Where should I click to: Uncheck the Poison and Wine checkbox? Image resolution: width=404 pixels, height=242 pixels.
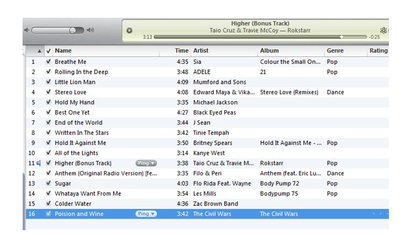coord(48,213)
